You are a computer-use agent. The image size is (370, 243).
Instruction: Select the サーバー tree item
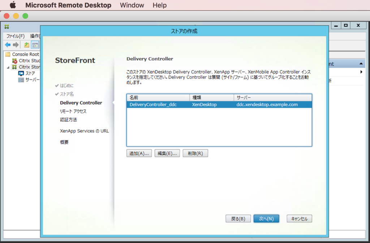[x=32, y=80]
